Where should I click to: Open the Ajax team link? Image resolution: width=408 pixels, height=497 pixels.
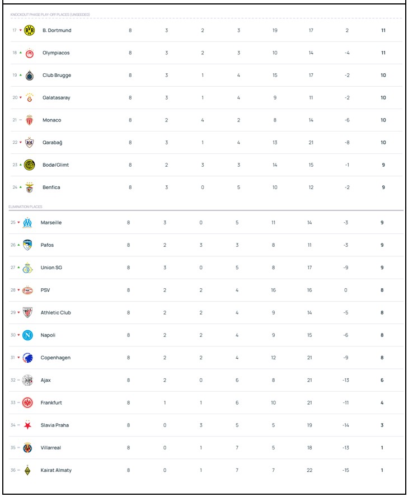point(45,380)
